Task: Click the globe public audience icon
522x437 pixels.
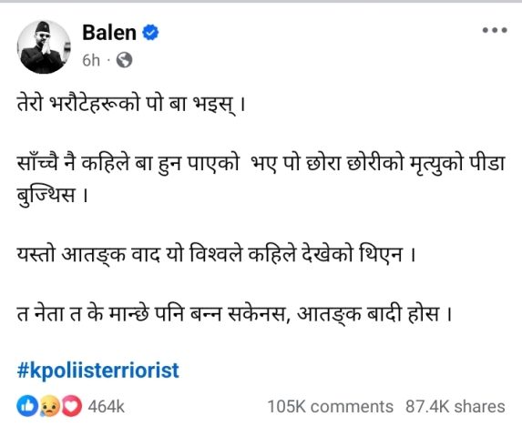Action: tap(124, 60)
